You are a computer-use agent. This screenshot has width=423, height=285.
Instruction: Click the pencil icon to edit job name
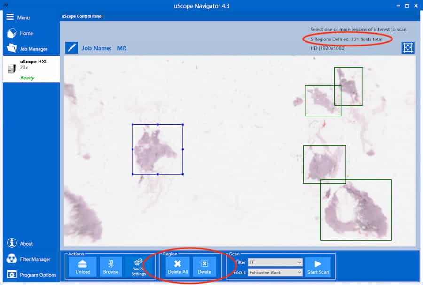click(71, 48)
